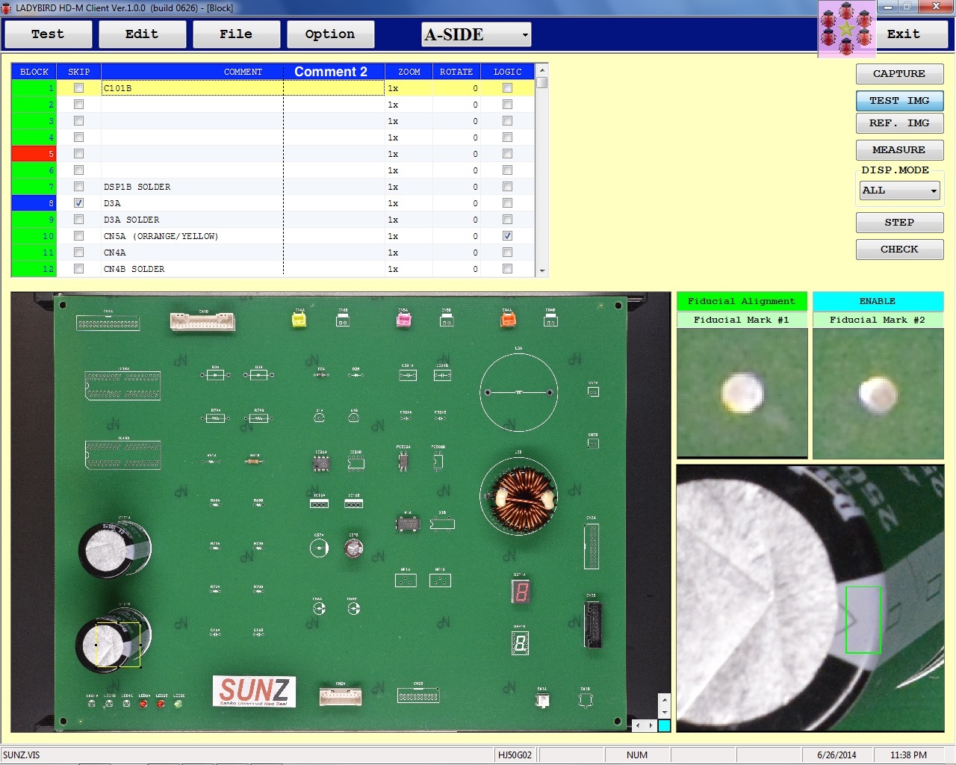The width and height of the screenshot is (956, 765).
Task: Toggle logic checkbox for CN4B SOLDER row
Action: (507, 269)
